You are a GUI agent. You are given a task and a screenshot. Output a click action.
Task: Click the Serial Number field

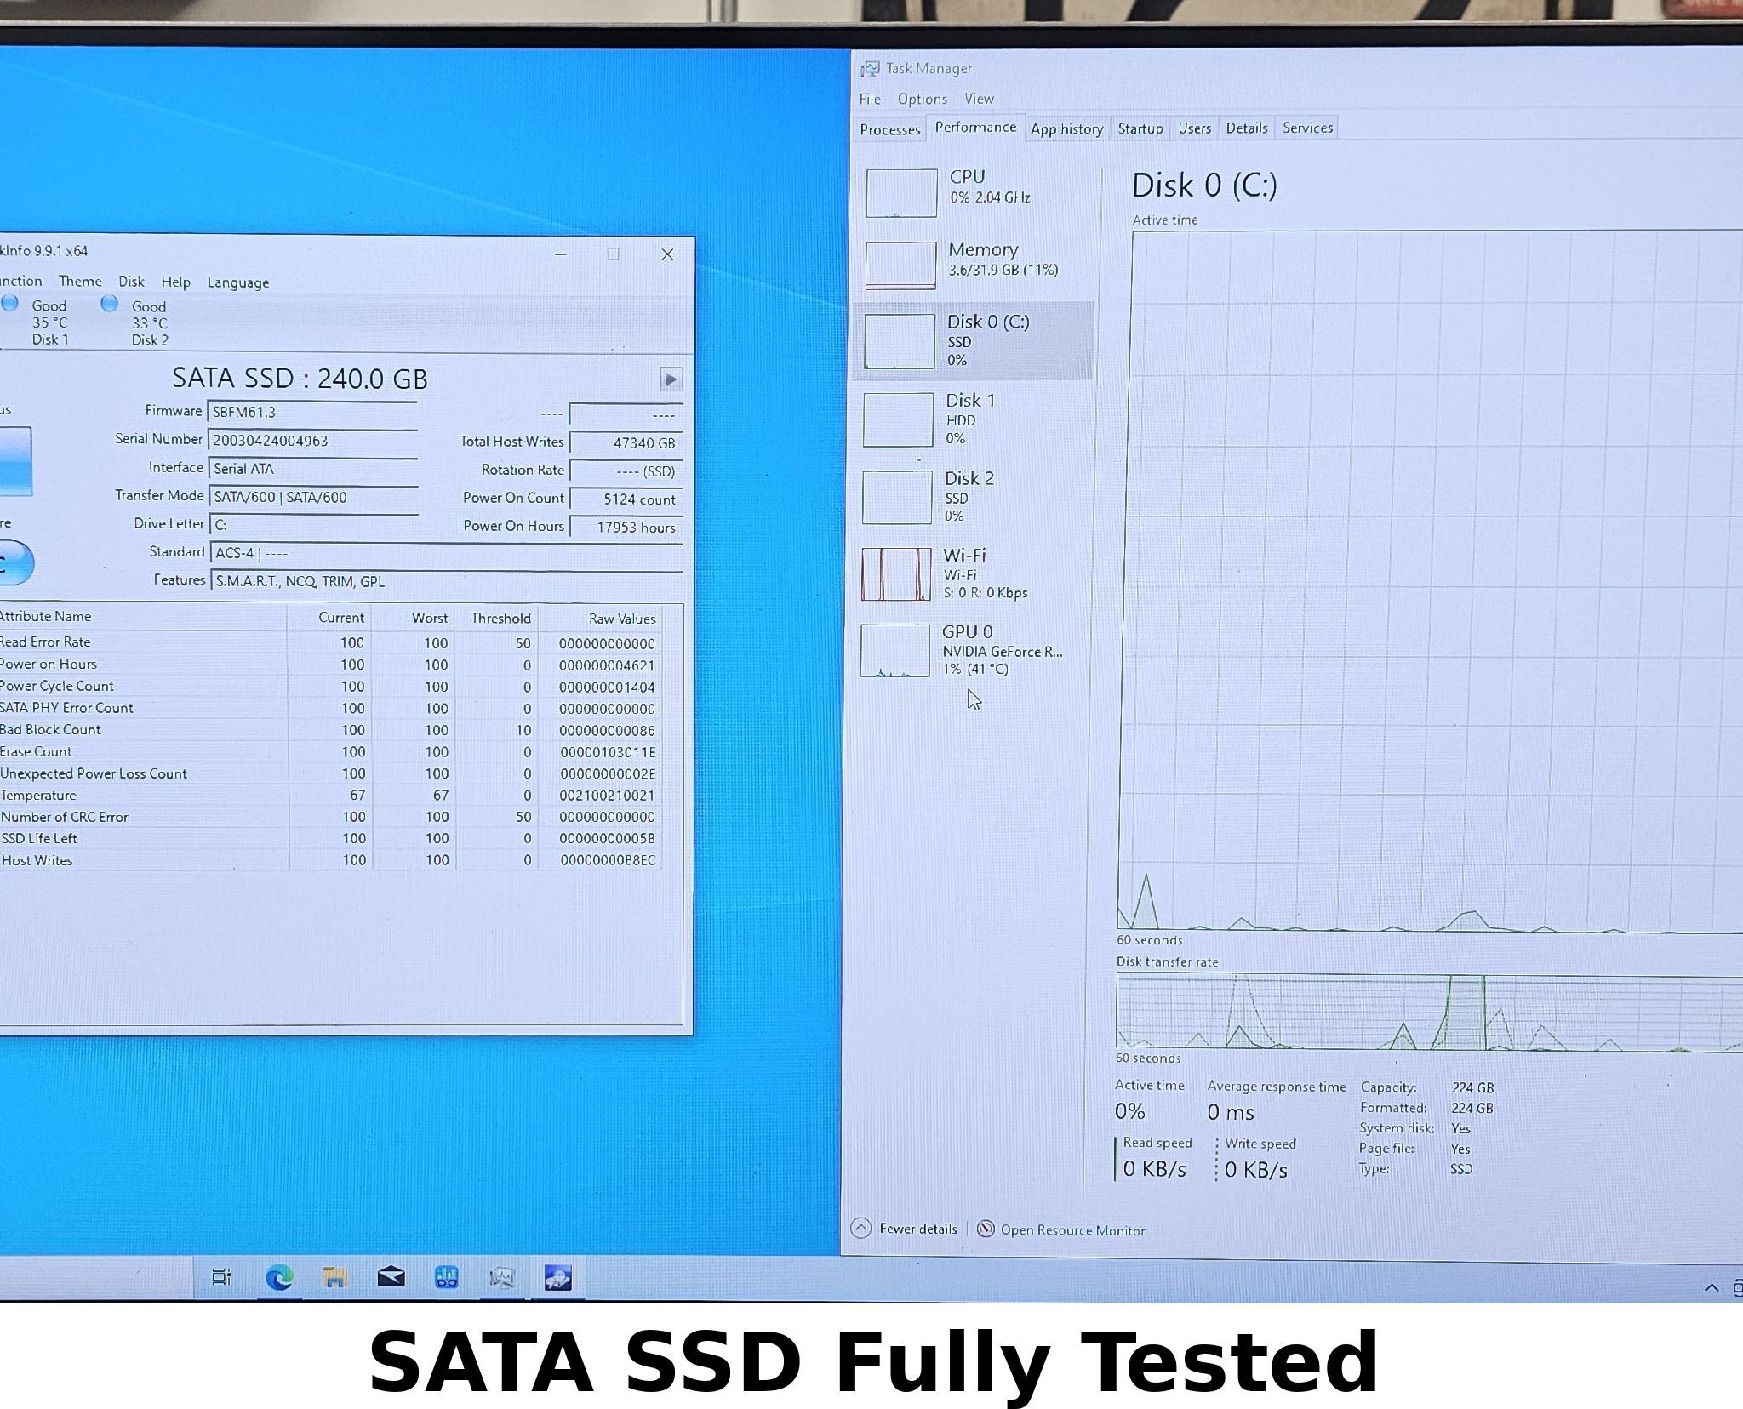[312, 440]
